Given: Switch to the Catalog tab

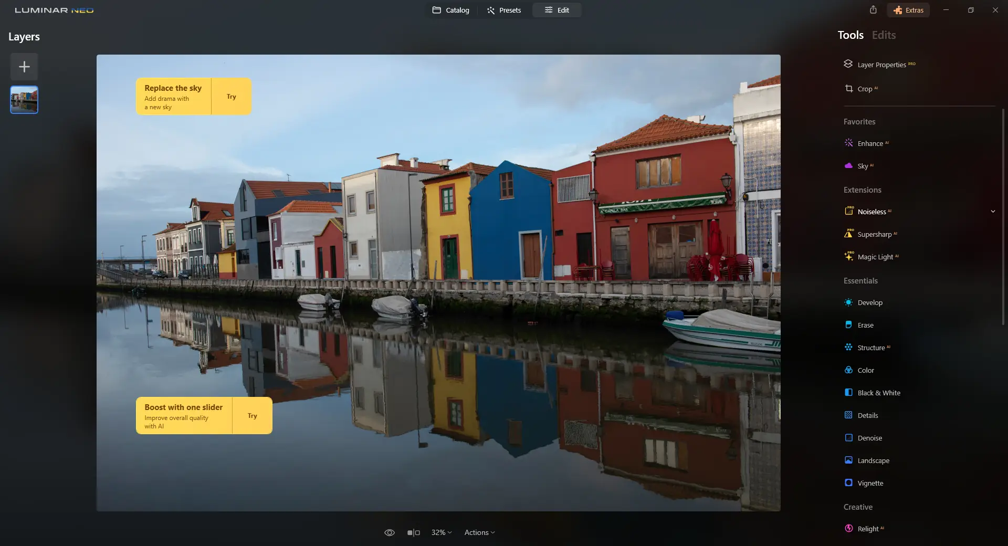Looking at the screenshot, I should pos(450,10).
